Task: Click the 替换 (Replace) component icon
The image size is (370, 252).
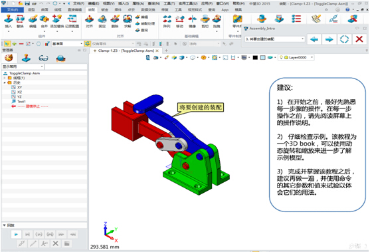Action: click(x=20, y=19)
